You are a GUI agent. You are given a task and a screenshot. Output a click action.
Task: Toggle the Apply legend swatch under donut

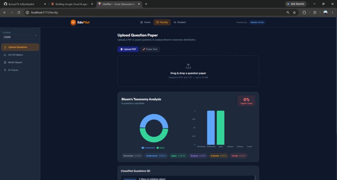pos(158,148)
